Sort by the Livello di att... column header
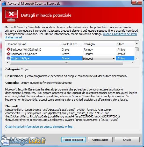 71,44
